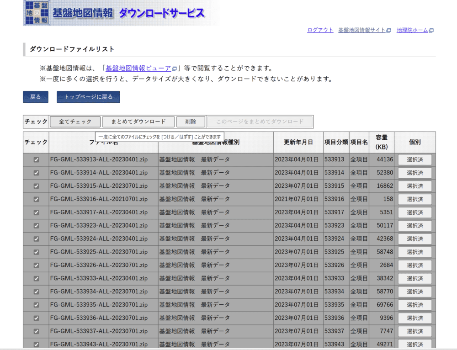
Task: Click 選択済 button in the 533925 row
Action: pos(415,252)
